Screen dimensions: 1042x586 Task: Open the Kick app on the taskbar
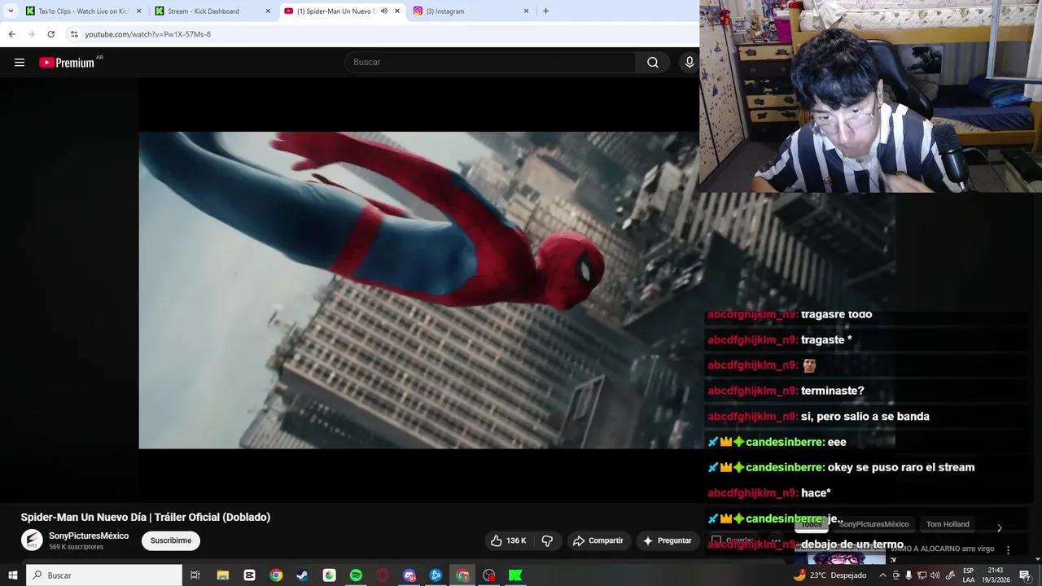tap(515, 575)
